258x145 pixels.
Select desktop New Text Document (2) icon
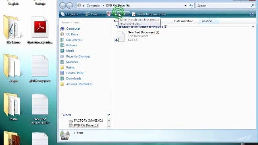40,104
